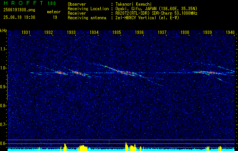The width and height of the screenshot is (238, 151).
Task: Click the Receiving antenna field label
Action: (87, 18)
